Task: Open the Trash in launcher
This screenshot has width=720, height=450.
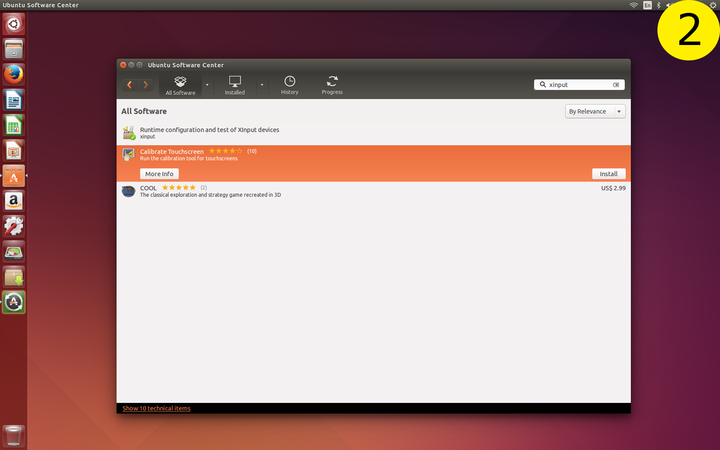Action: coord(14,436)
